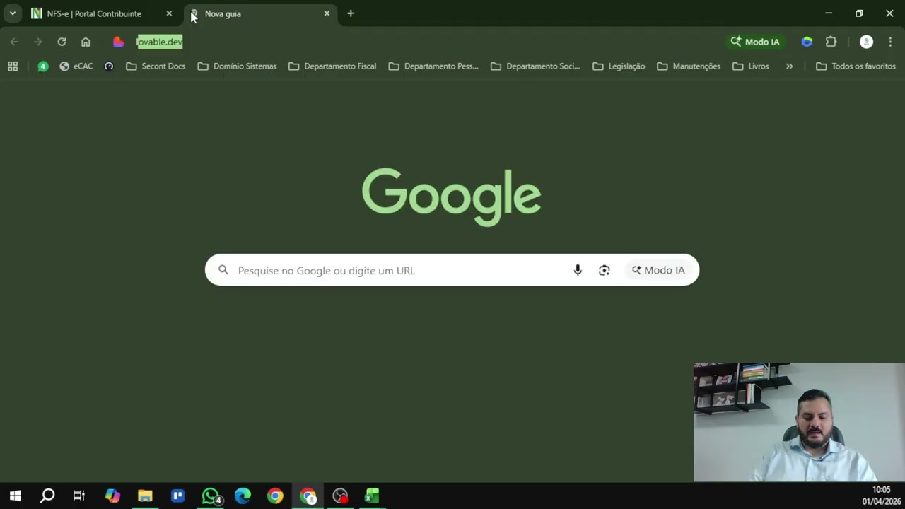Screen dimensions: 905x509
Task: Focus the Google search box
Action: click(x=452, y=270)
